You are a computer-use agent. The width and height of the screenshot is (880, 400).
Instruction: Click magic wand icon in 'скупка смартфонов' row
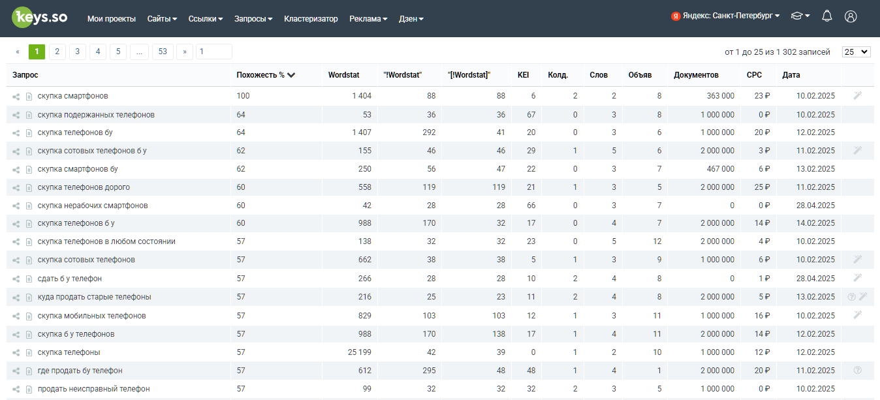(x=857, y=96)
